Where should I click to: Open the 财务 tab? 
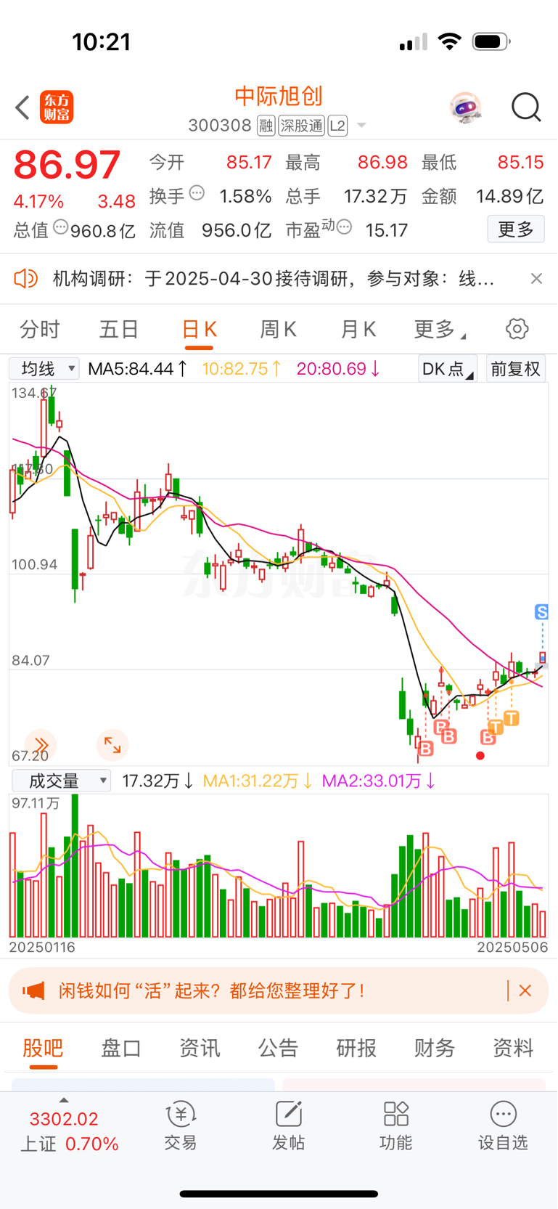tap(435, 1048)
